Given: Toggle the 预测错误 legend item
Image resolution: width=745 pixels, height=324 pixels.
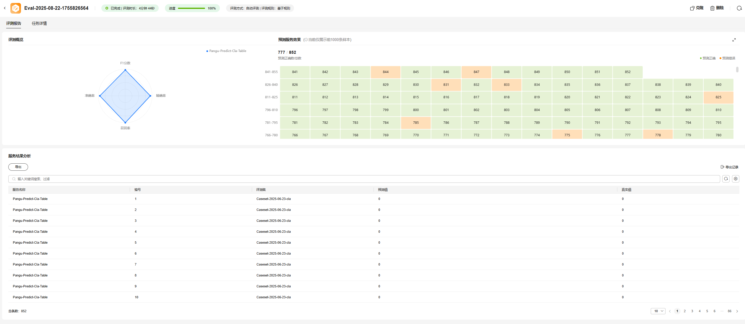Looking at the screenshot, I should (x=727, y=58).
